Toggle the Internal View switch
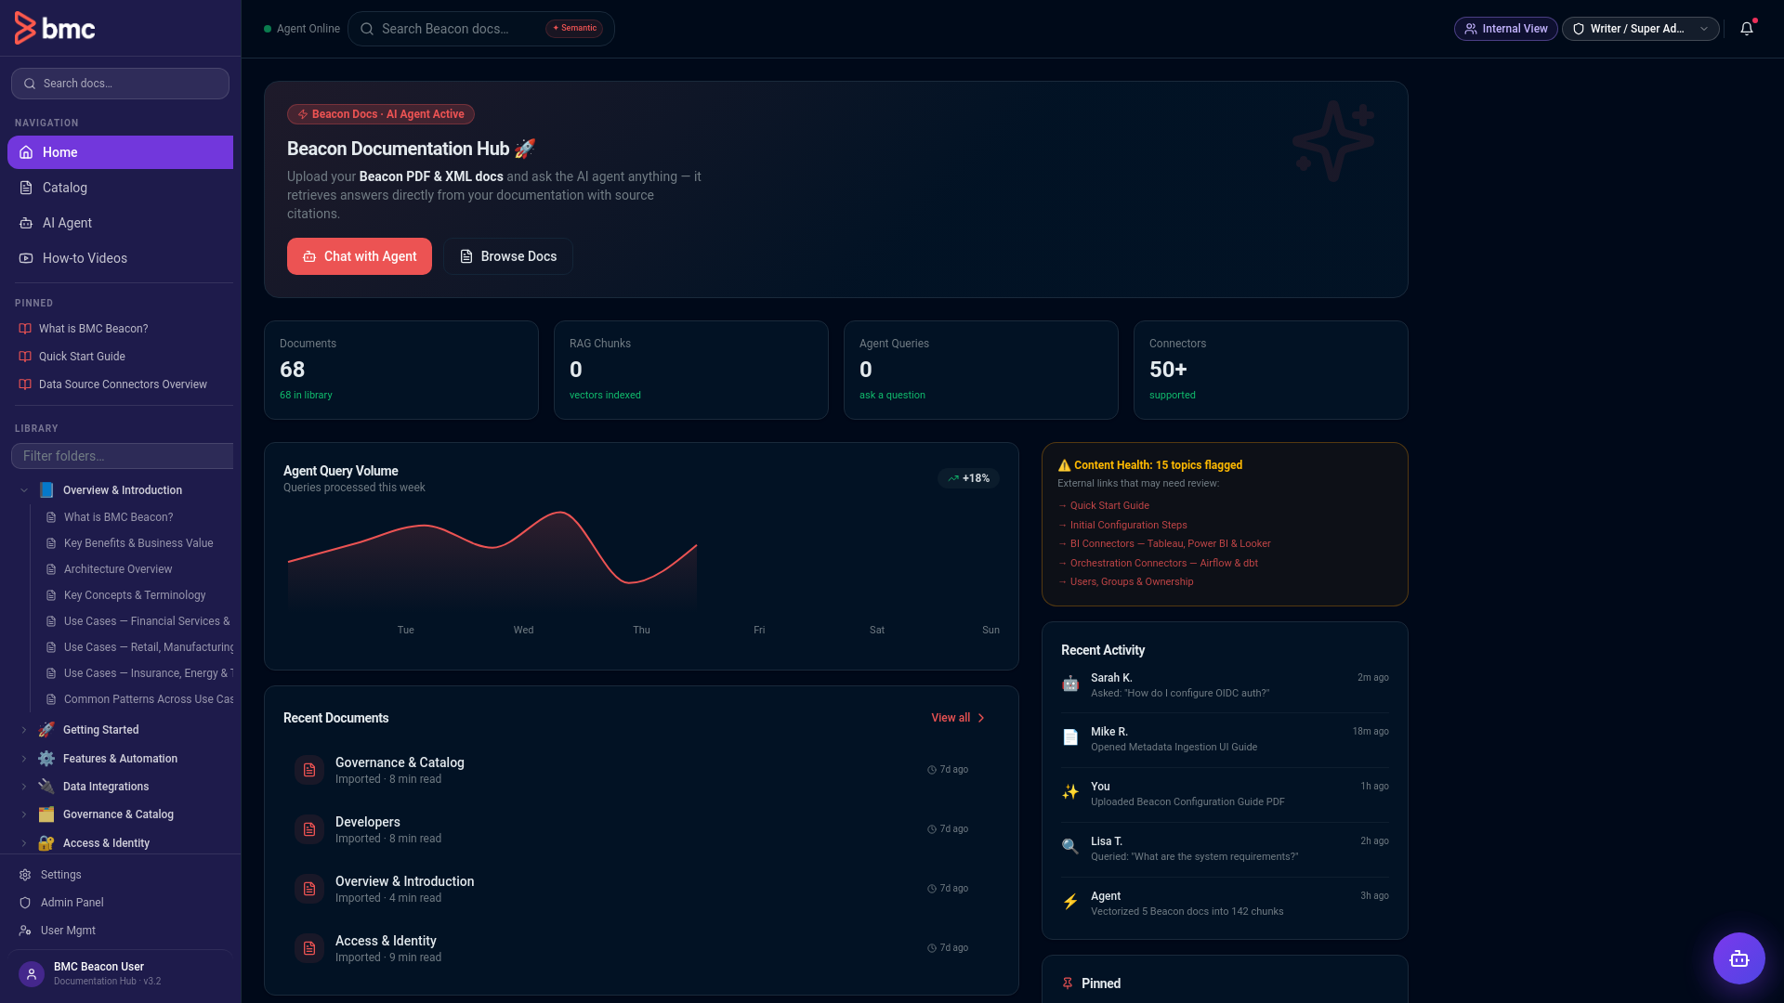 [x=1505, y=29]
